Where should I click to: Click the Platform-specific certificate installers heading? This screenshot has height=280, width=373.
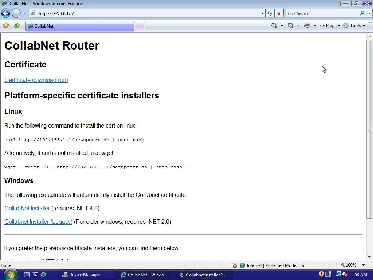82,96
